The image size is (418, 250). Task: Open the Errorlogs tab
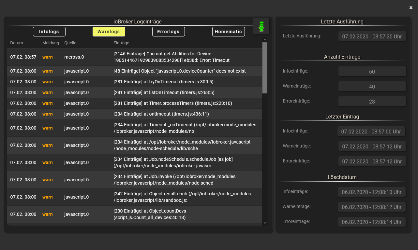pos(169,32)
